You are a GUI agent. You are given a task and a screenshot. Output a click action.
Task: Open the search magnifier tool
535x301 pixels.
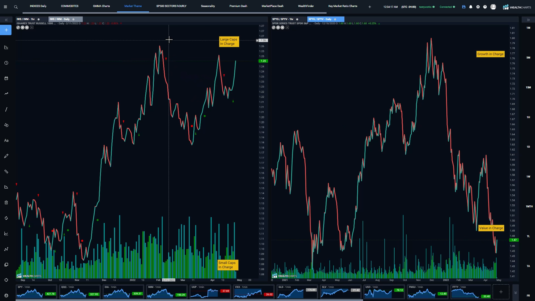tap(16, 7)
